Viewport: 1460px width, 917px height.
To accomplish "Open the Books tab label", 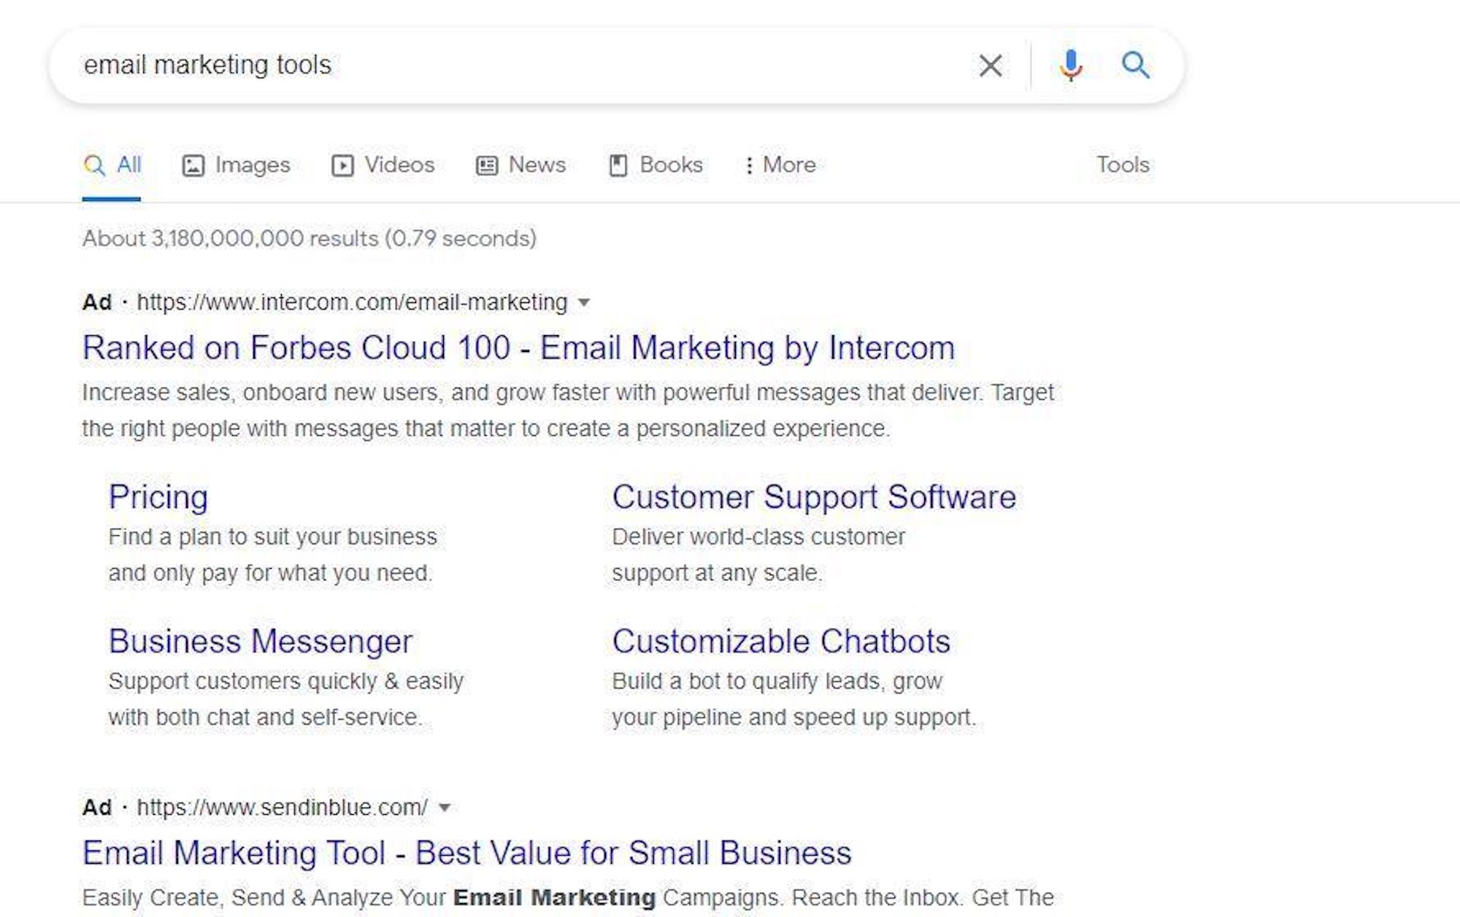I will point(671,164).
